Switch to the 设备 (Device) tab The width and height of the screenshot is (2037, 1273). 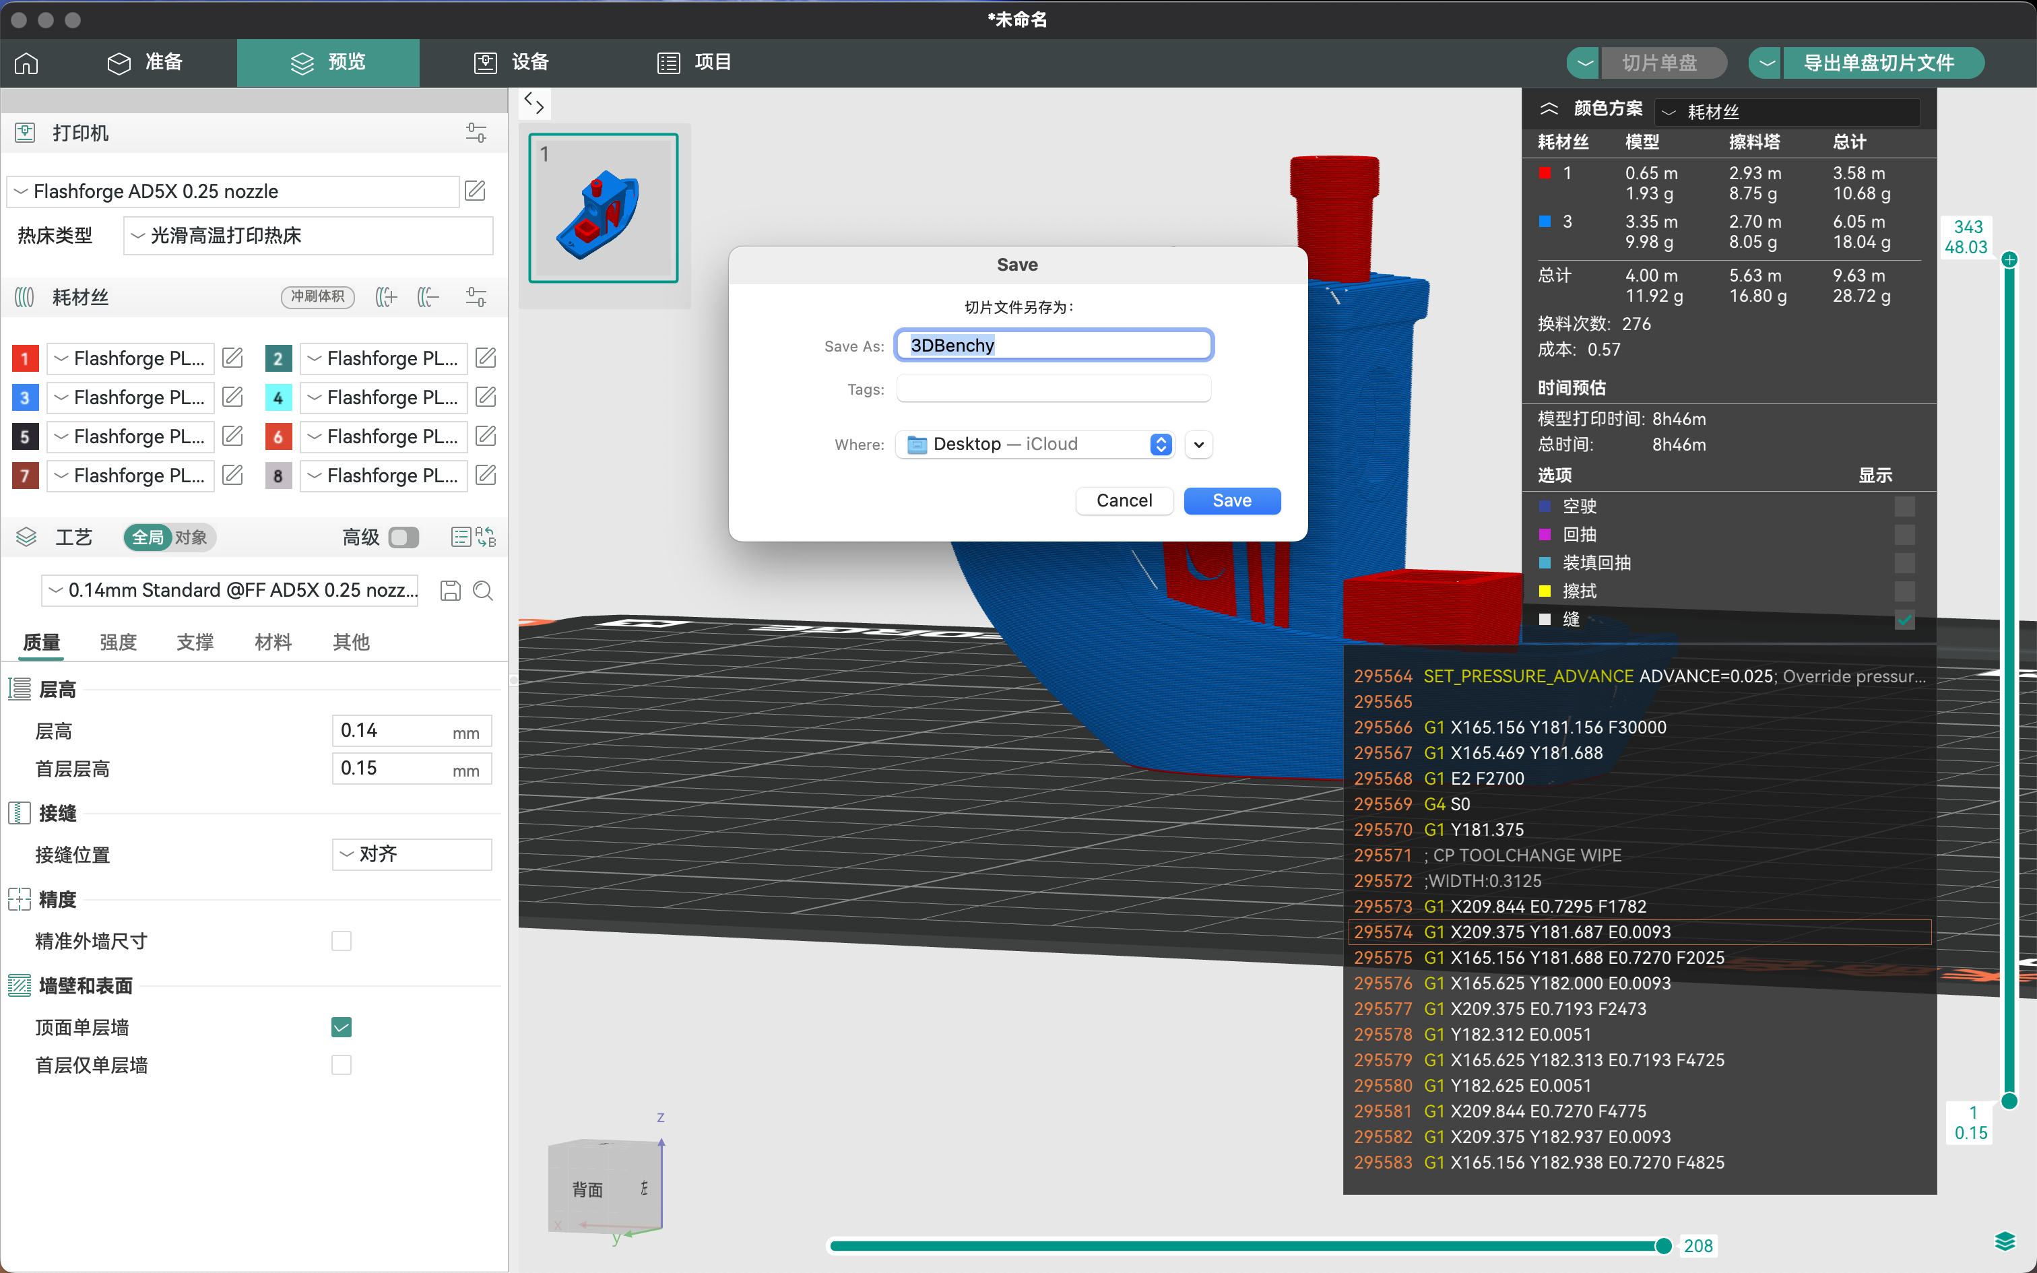(x=511, y=62)
